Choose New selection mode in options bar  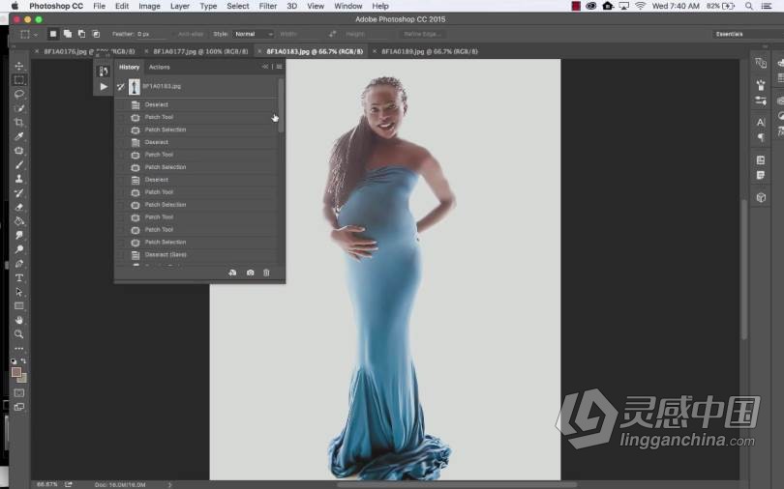pos(53,34)
